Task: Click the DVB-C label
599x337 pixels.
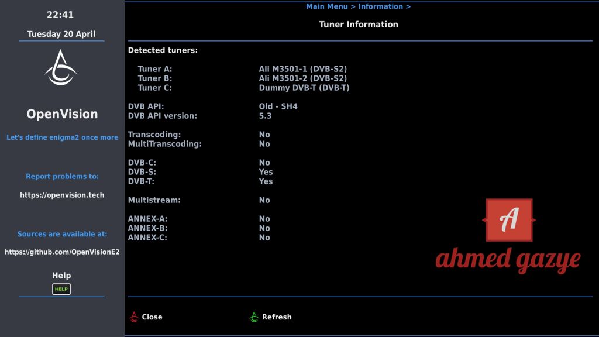Action: pos(142,163)
